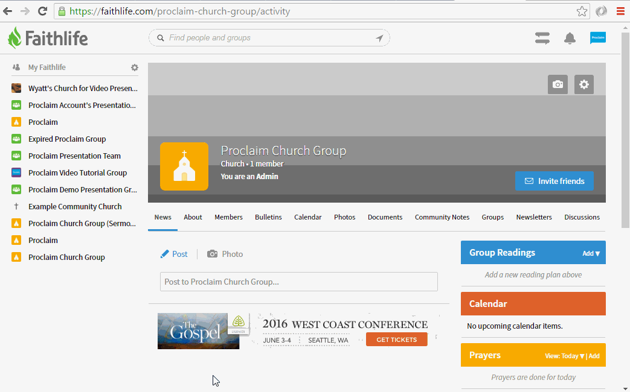Open Proclaim Presentation Team group
This screenshot has width=630, height=392.
[x=74, y=156]
